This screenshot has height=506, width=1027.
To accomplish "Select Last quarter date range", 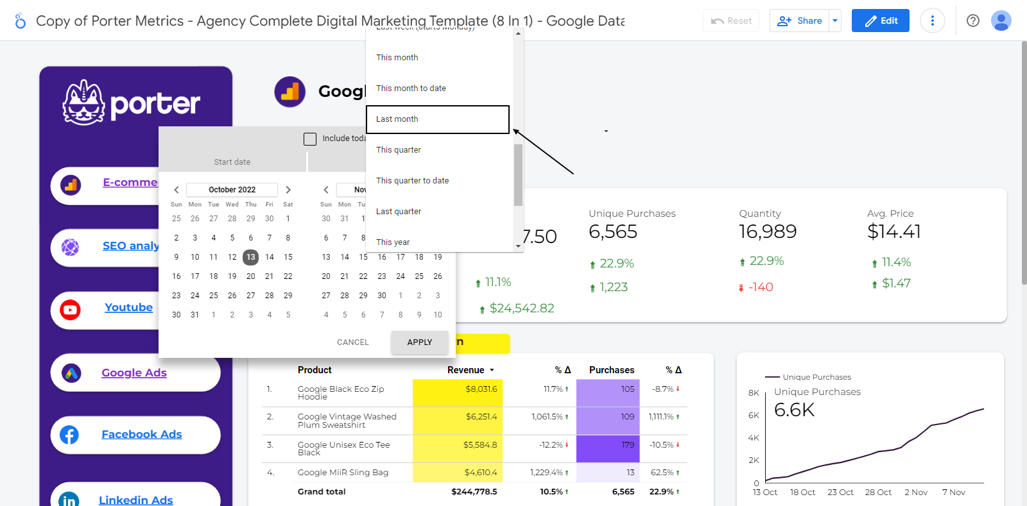I will (438, 212).
